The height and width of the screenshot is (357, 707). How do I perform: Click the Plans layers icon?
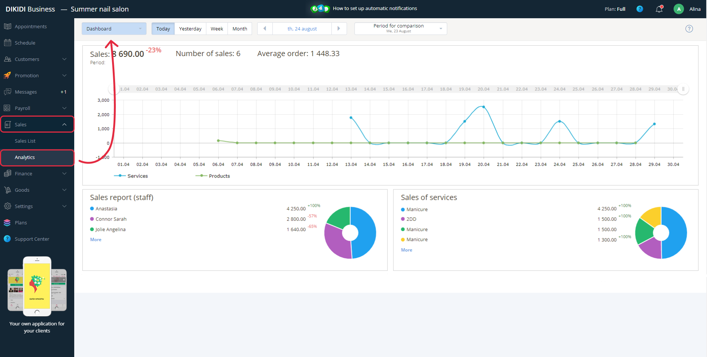7,223
